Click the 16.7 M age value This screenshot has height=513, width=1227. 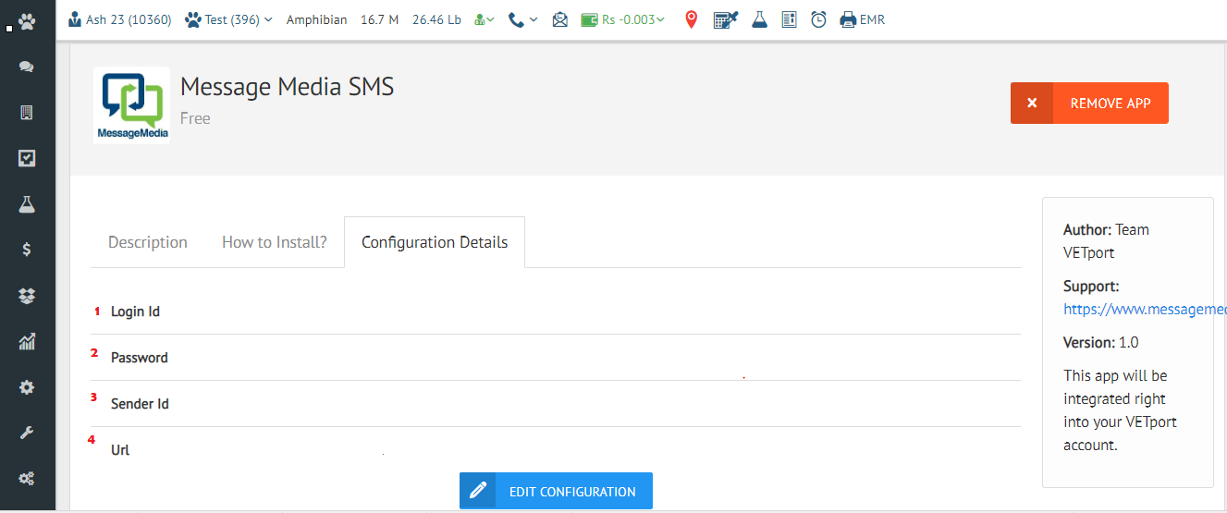[x=379, y=19]
